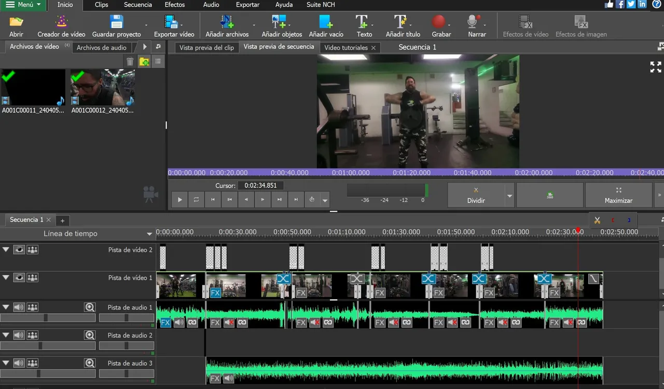Click the red bracket icon above timeline
Viewport: 664px width, 389px height.
click(x=613, y=220)
